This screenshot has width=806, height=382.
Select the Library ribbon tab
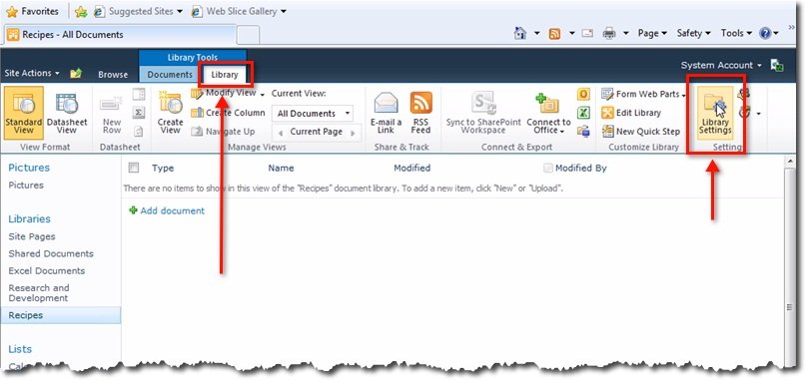(225, 75)
